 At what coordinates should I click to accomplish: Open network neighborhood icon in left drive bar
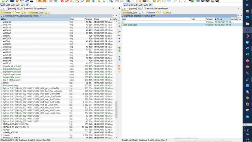28,5
